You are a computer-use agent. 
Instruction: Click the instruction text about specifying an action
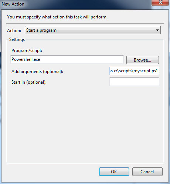point(57,17)
